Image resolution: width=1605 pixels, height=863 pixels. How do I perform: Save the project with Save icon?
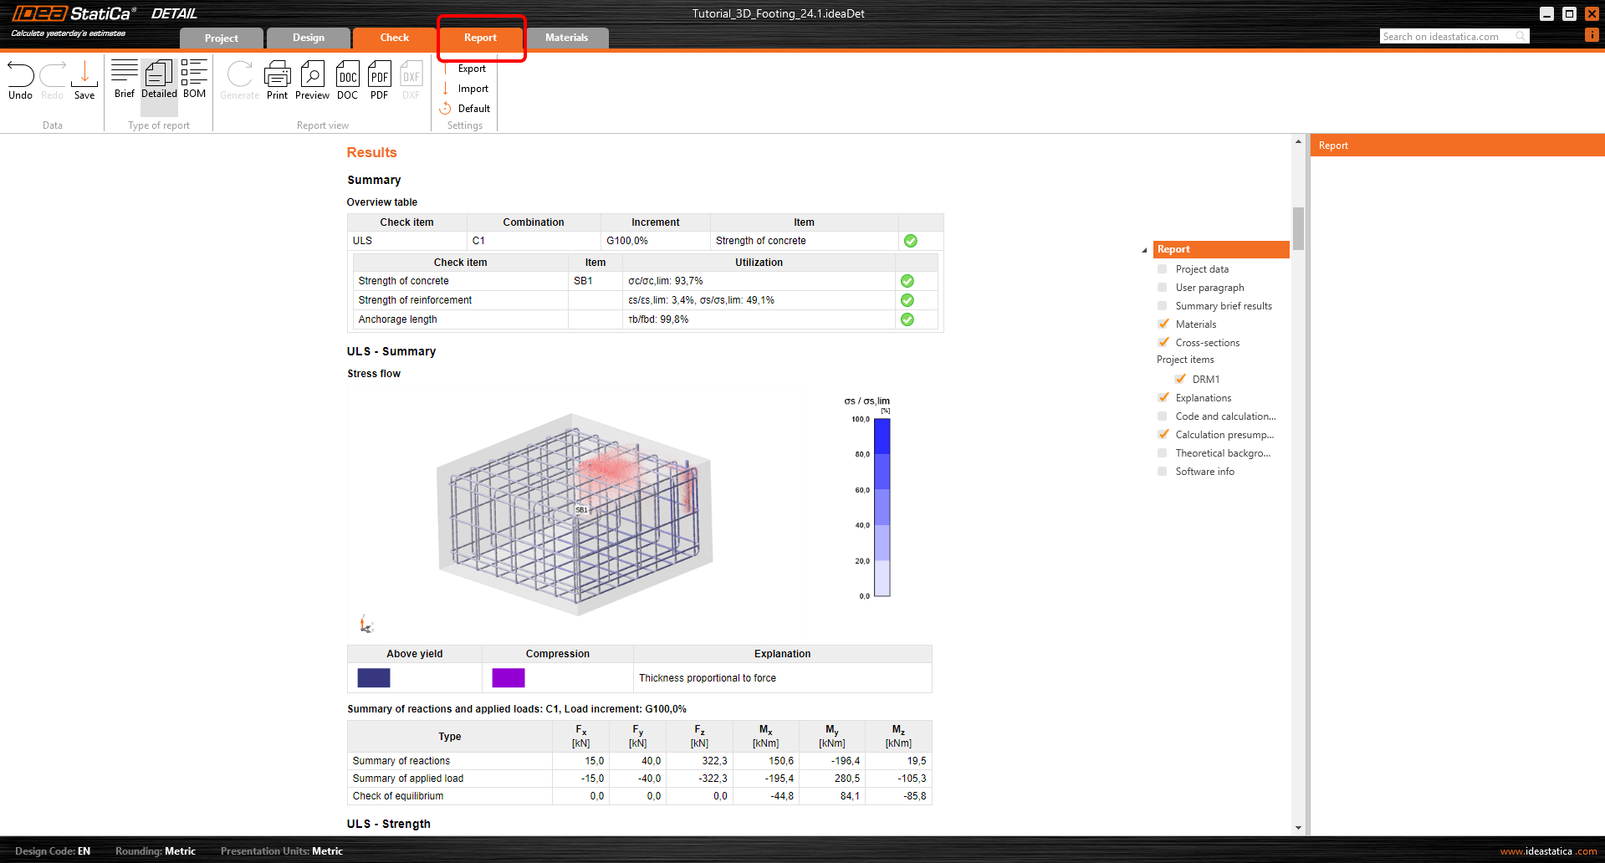(x=84, y=80)
